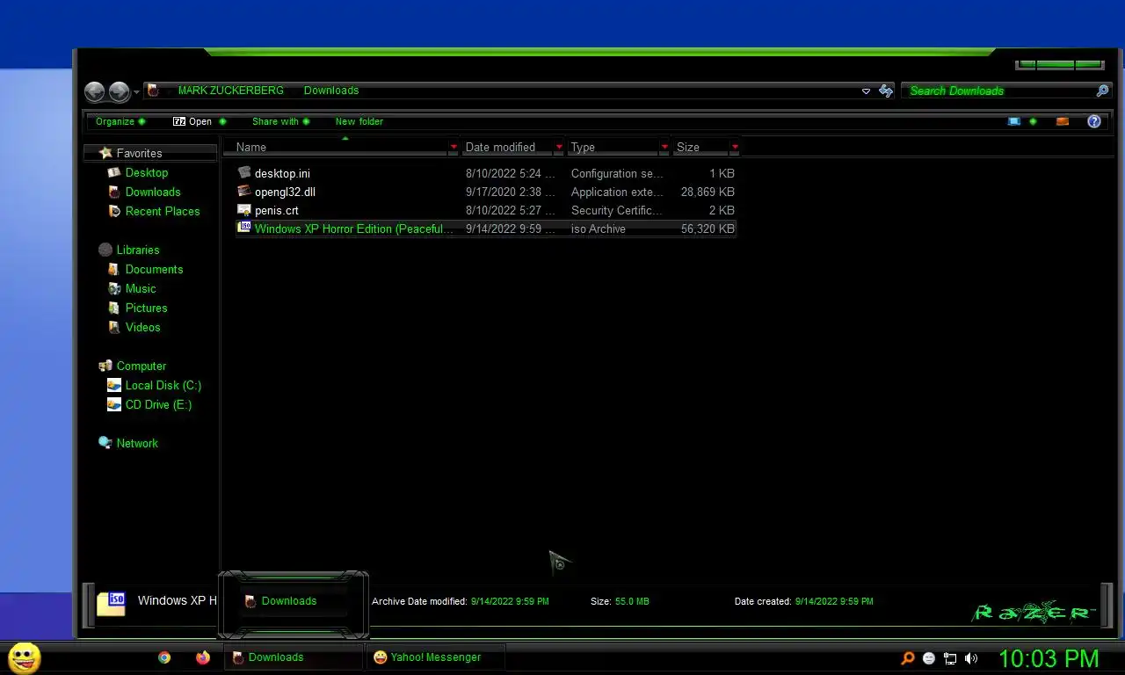1125x675 pixels.
Task: Click the desktop.ini file icon
Action: 244,173
